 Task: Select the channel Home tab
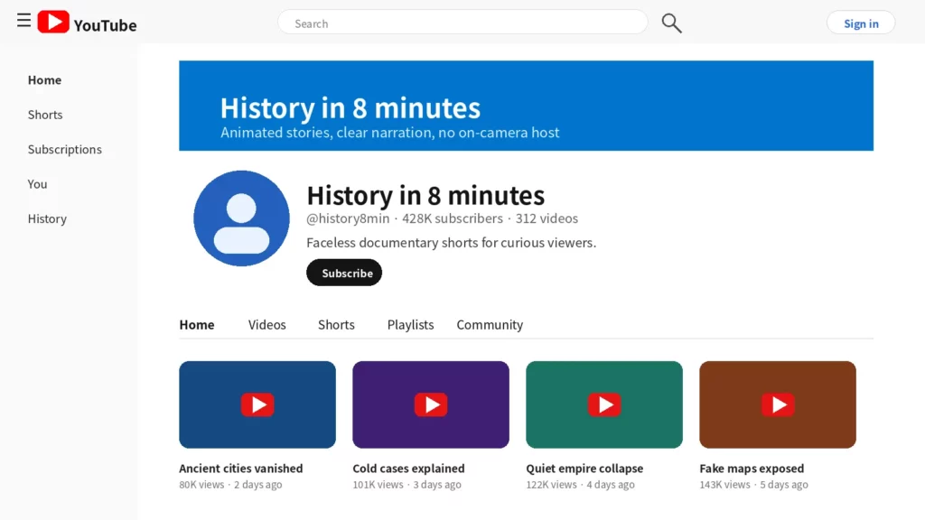click(x=197, y=324)
